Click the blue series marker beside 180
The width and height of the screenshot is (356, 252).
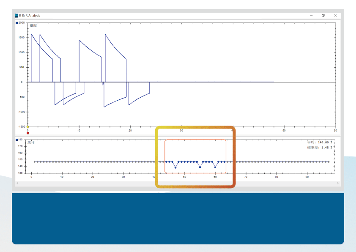coord(17,140)
